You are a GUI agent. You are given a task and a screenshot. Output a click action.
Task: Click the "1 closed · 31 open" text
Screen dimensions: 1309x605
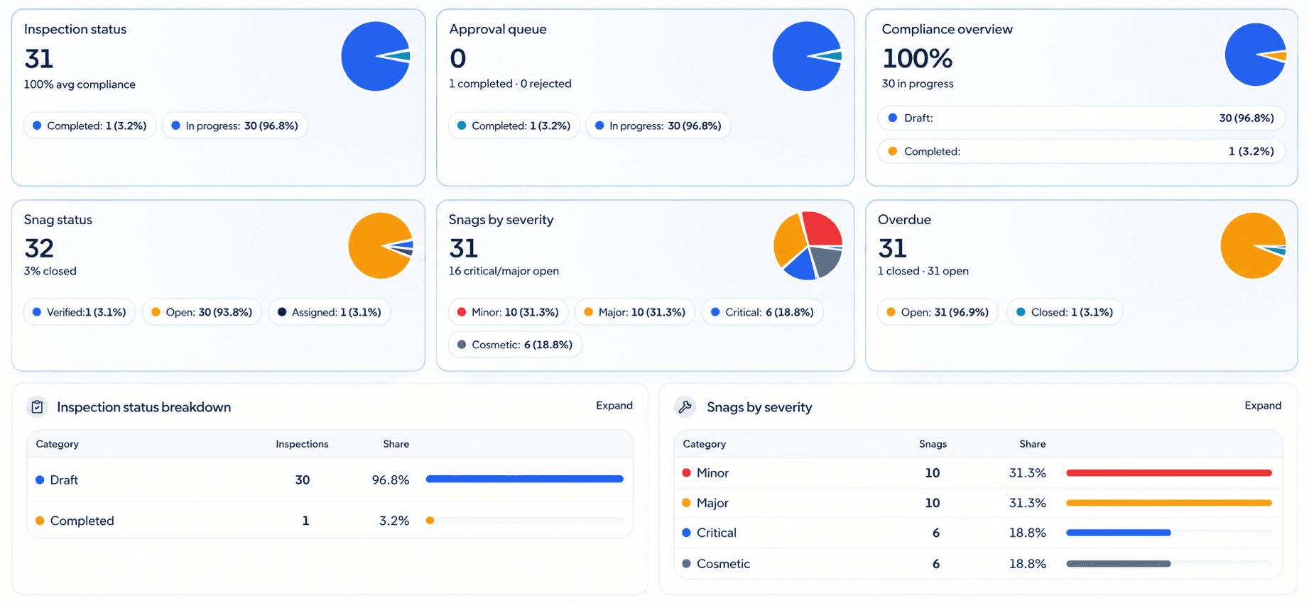pyautogui.click(x=923, y=271)
